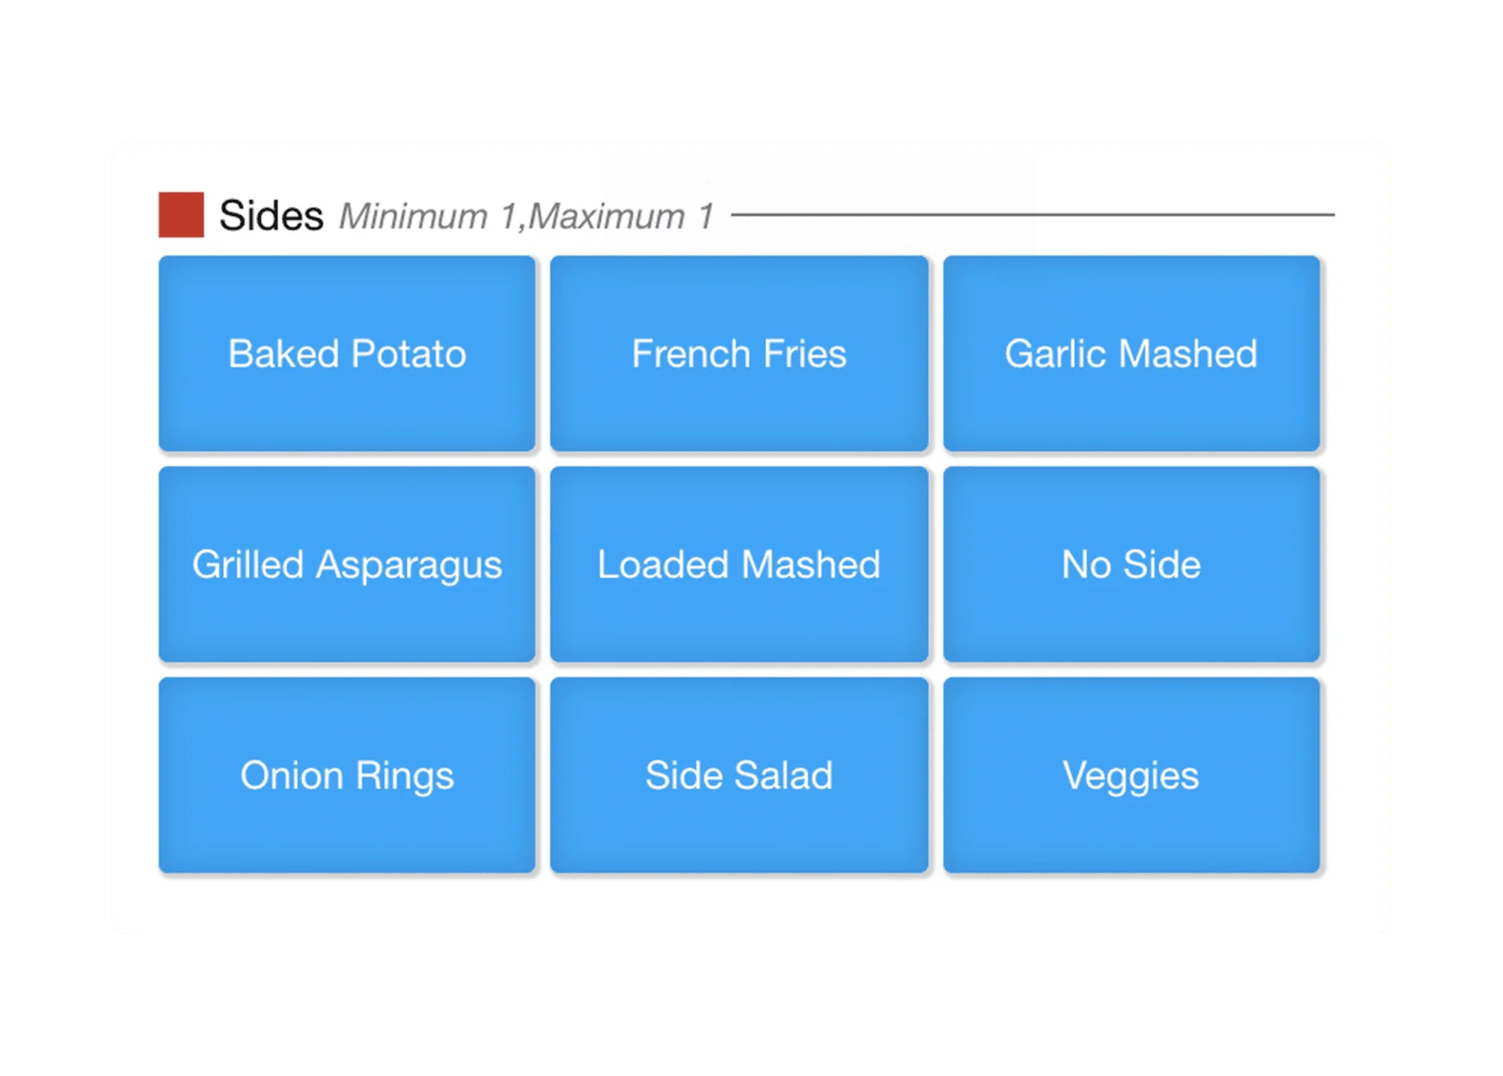Click the red square beside Sides
Viewport: 1503px width, 1076px height.
point(181,215)
